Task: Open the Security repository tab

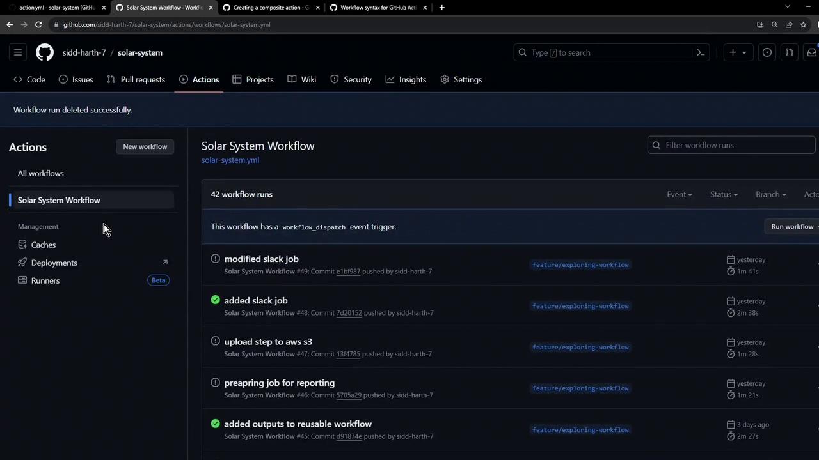Action: coord(351,79)
